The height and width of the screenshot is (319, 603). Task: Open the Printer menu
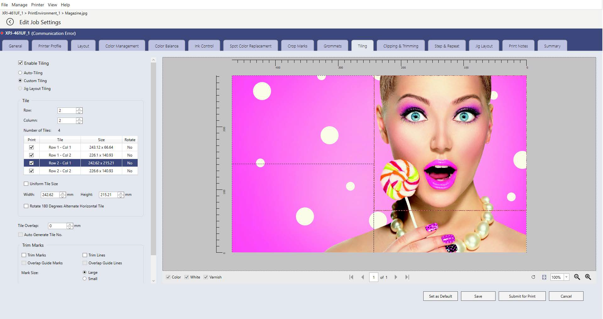coord(37,5)
